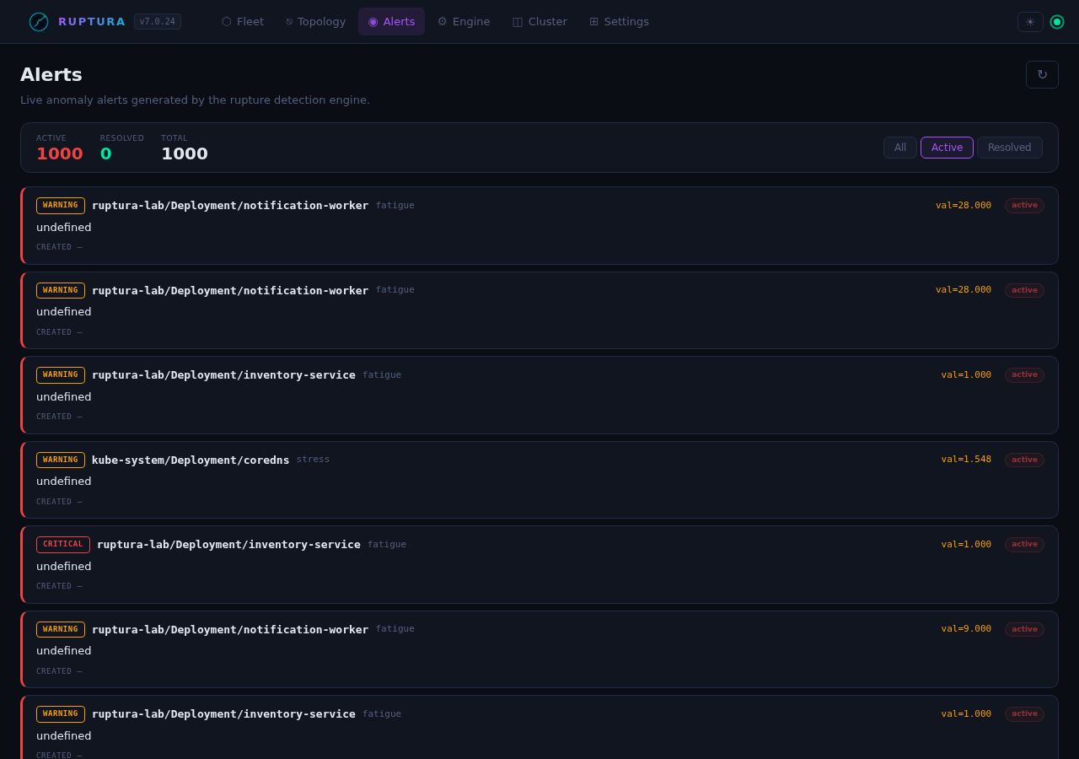This screenshot has height=759, width=1079.
Task: Click the stress tag on coredns alert
Action: pos(313,460)
